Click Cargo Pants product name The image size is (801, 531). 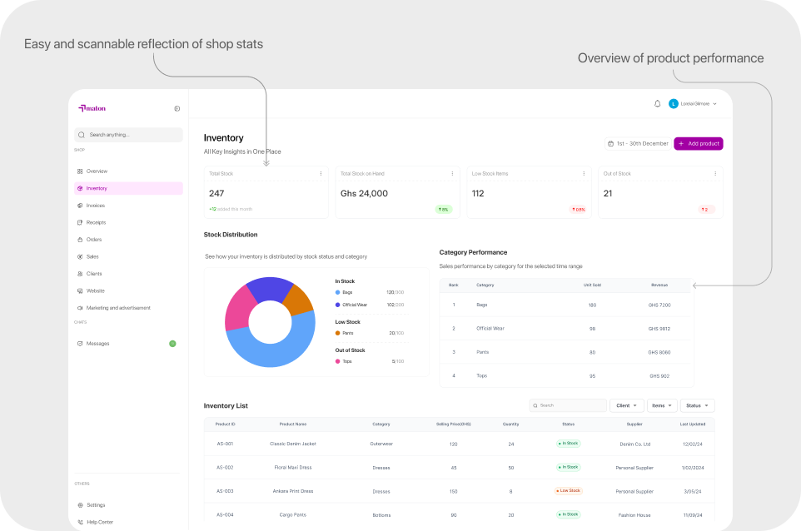293,514
